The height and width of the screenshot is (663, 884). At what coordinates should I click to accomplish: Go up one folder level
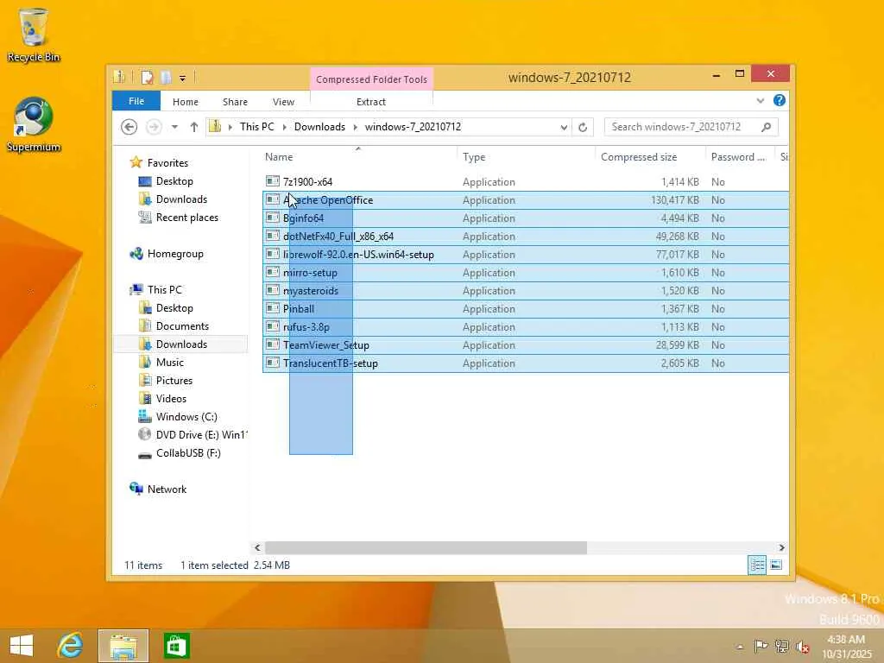pyautogui.click(x=194, y=127)
